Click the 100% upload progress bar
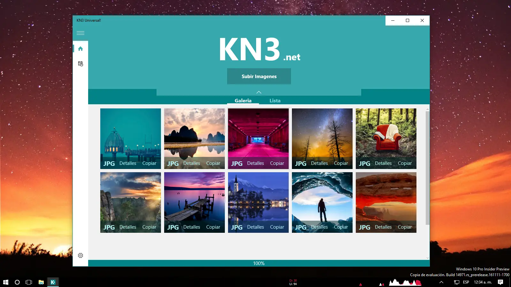The image size is (511, 287). [x=259, y=263]
